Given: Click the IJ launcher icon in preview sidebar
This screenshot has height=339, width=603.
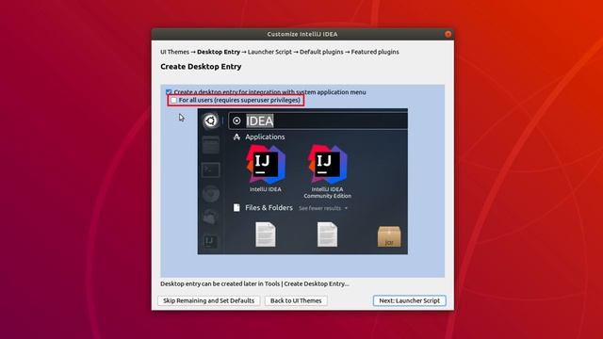Looking at the screenshot, I should (210, 241).
